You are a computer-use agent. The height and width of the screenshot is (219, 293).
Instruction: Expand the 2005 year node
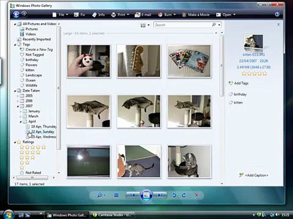[18, 96]
